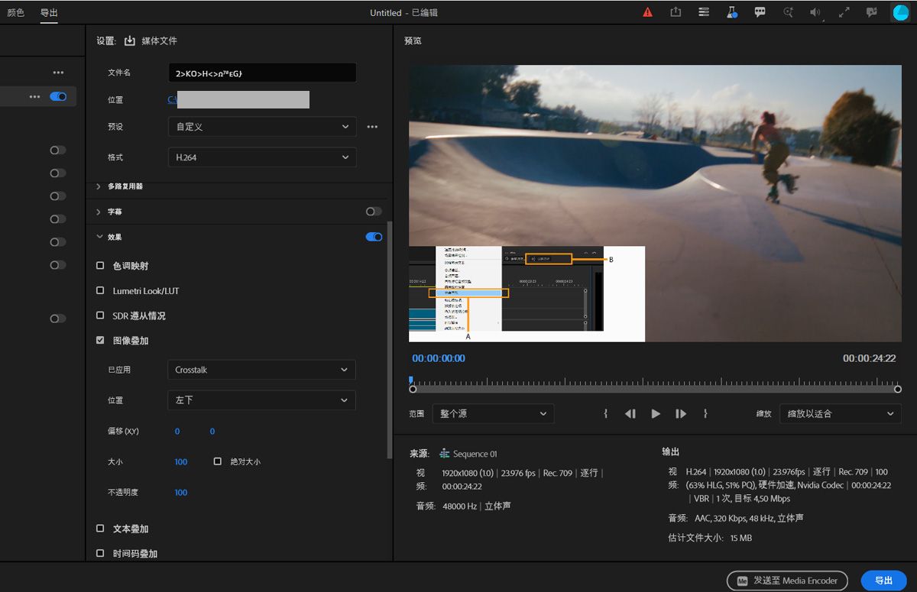Enable the 时间码叠加 checkbox
Image resolution: width=917 pixels, height=592 pixels.
click(x=100, y=553)
